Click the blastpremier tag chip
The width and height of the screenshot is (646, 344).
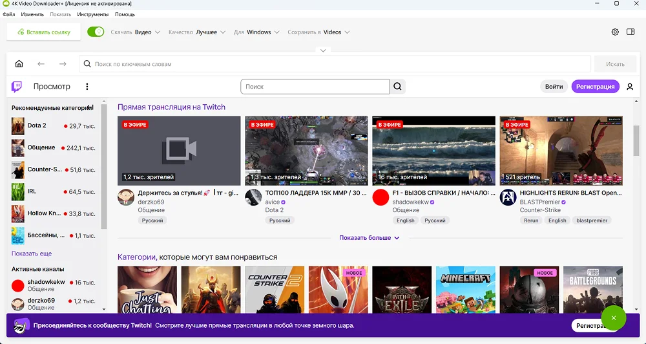click(x=592, y=220)
